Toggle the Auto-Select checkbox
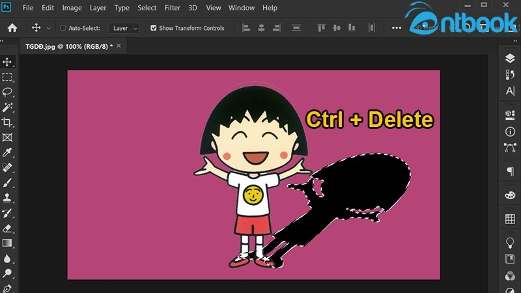The image size is (521, 293). click(63, 28)
